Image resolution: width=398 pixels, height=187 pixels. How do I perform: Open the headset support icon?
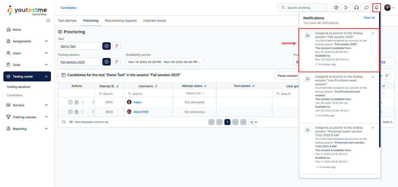[356, 8]
